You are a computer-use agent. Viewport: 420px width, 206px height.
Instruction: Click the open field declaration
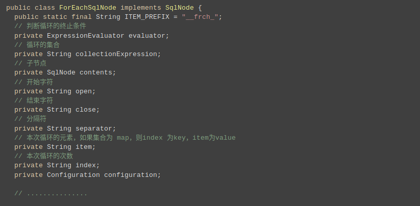tap(55, 91)
